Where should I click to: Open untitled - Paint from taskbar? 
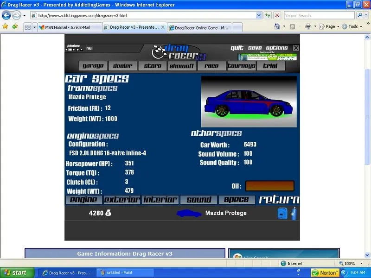pos(120,272)
